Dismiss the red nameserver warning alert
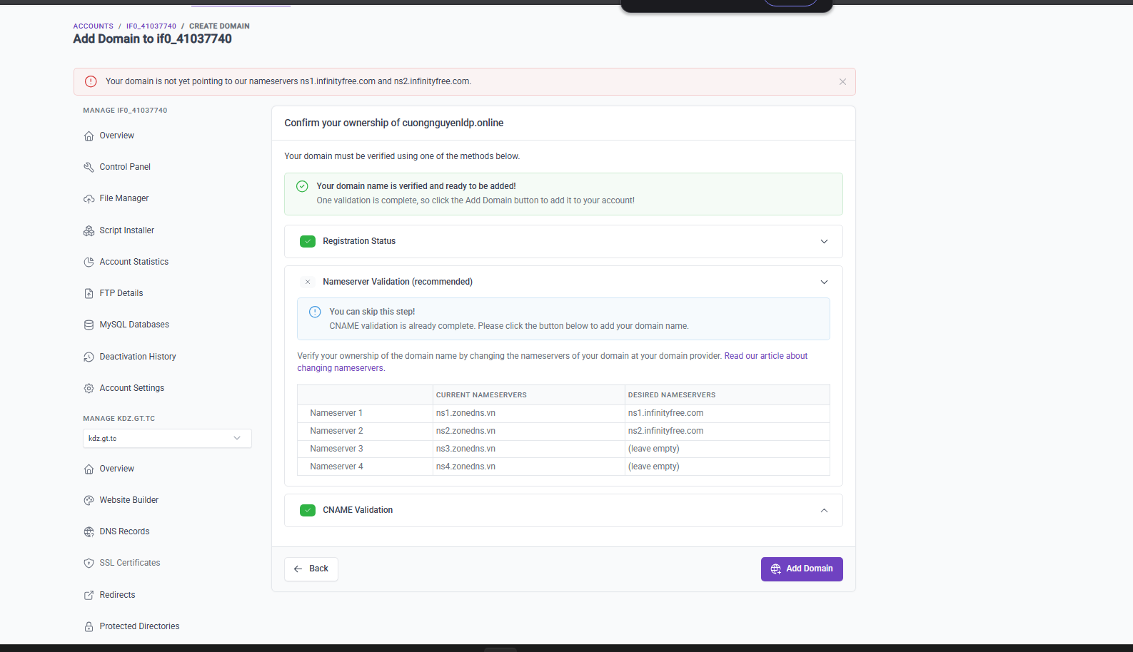Screen dimensions: 1133x652 click(842, 82)
